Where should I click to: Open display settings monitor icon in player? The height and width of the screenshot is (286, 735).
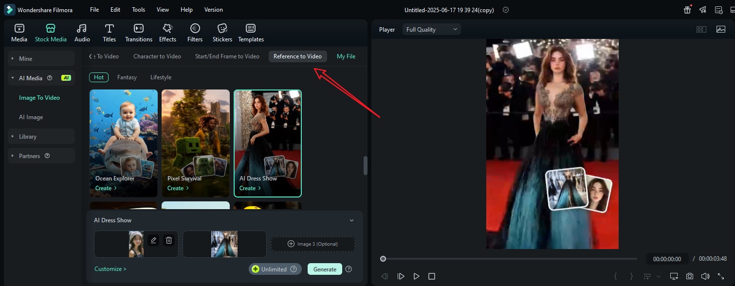coord(674,276)
